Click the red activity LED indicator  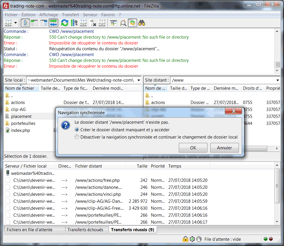click(271, 239)
